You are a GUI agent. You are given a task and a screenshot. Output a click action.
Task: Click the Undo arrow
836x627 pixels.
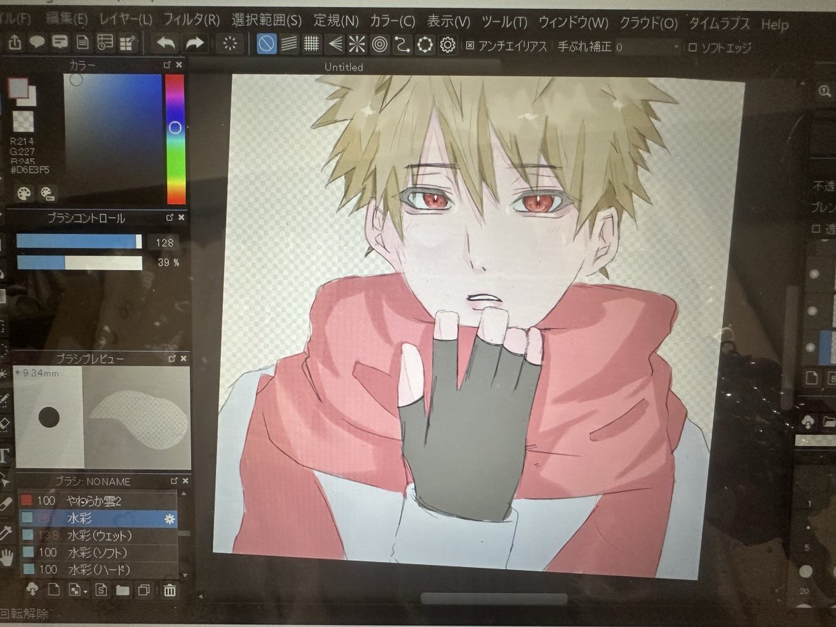coord(166,43)
